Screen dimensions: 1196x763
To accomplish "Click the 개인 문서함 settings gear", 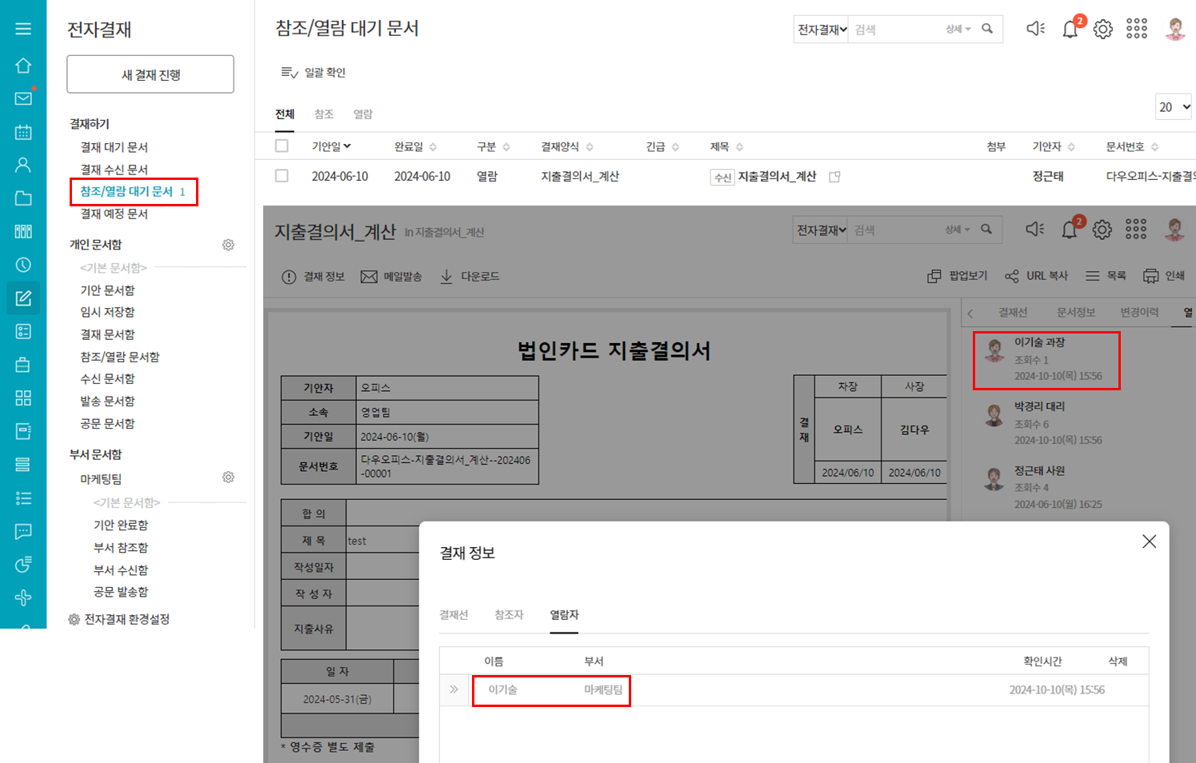I will (228, 245).
